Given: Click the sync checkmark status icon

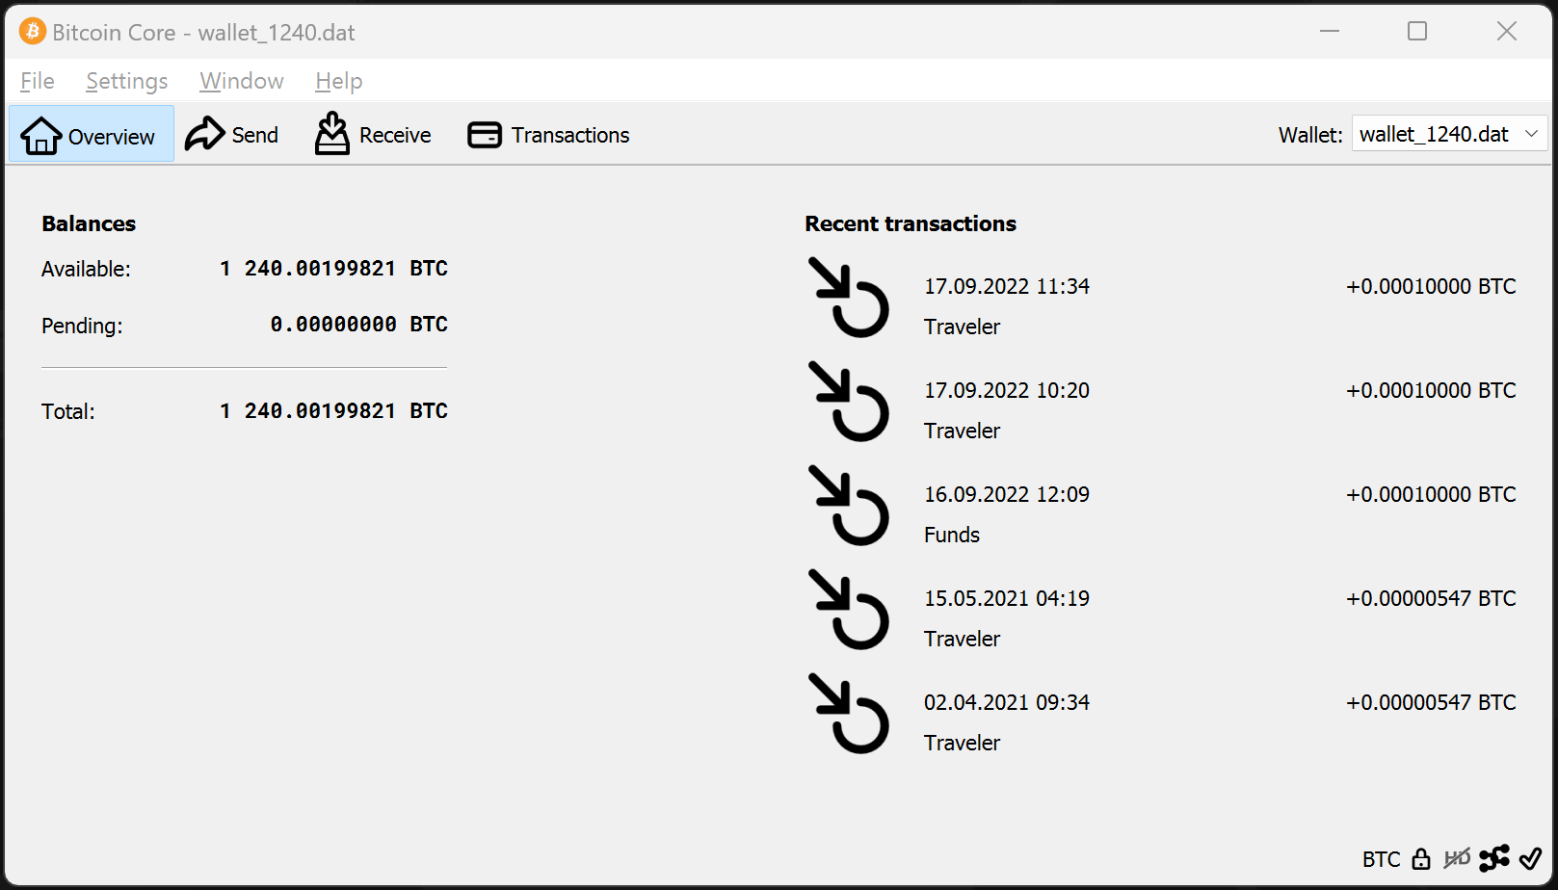Looking at the screenshot, I should (1530, 858).
